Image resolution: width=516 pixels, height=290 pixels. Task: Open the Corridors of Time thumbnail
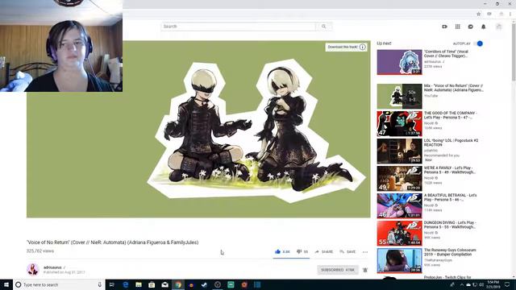(x=399, y=62)
